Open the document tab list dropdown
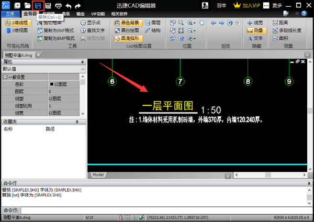 [307, 54]
